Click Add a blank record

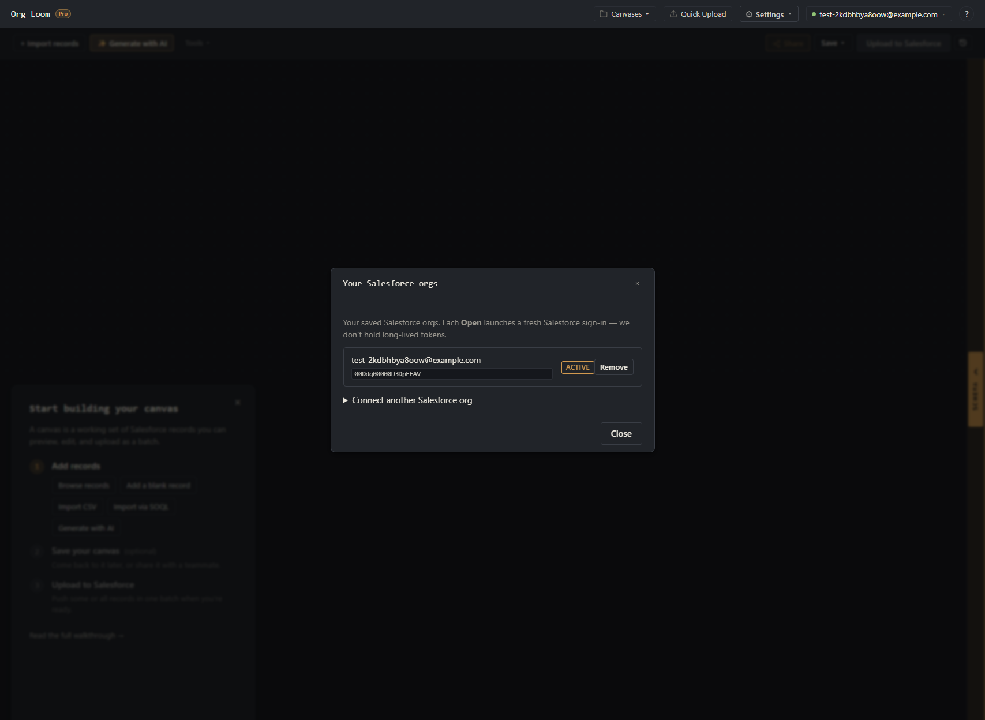tap(158, 485)
